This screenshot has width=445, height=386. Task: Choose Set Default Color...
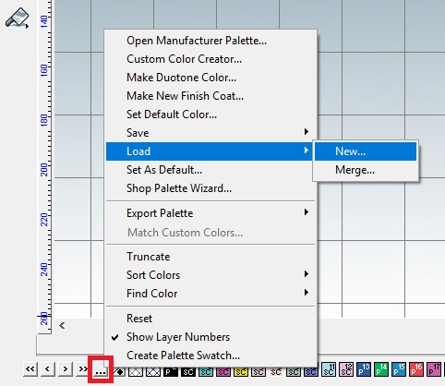[x=210, y=115]
